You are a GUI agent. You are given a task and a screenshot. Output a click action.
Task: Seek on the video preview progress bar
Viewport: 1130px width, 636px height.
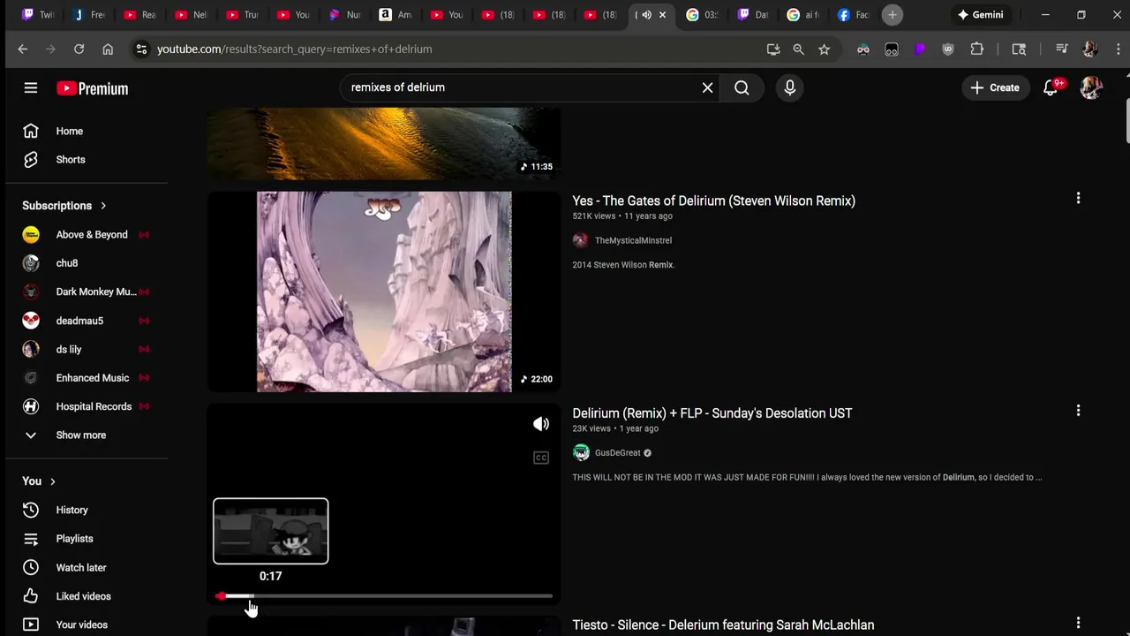[x=384, y=596]
